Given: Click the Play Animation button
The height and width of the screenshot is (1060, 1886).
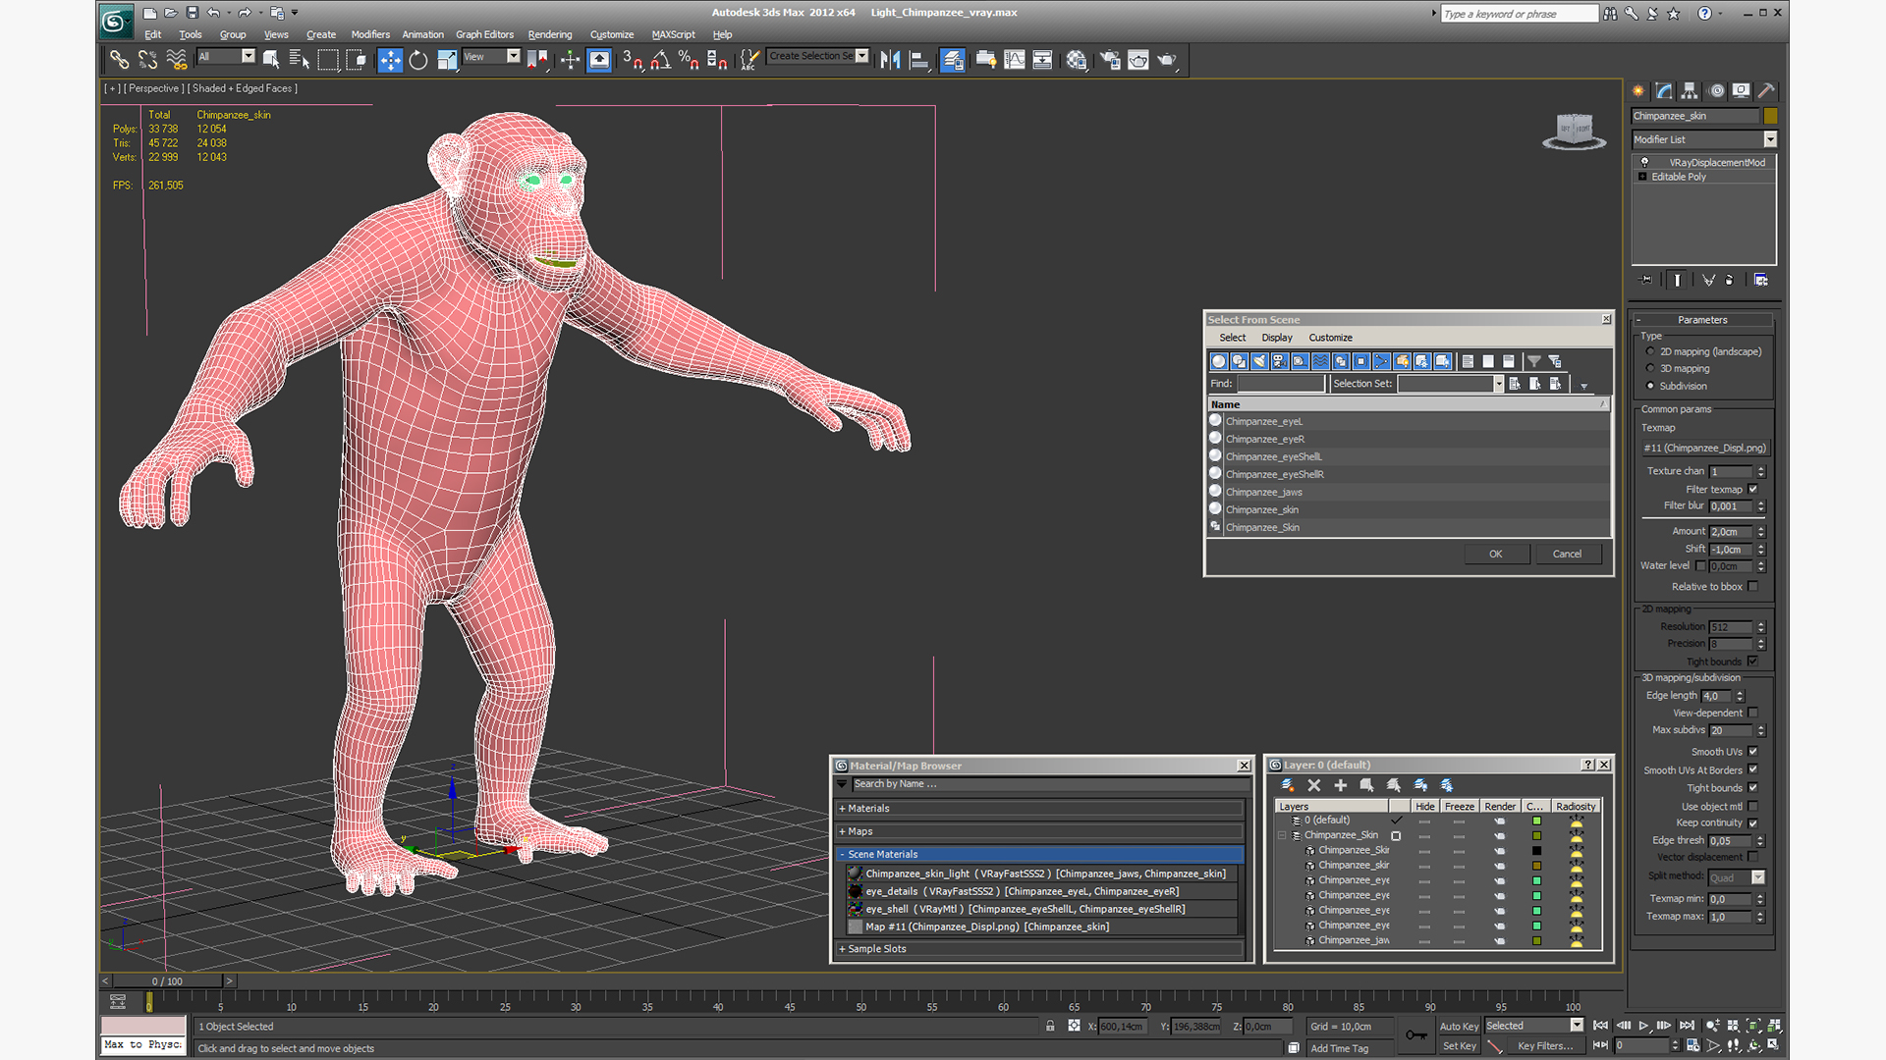Looking at the screenshot, I should pyautogui.click(x=1643, y=1026).
